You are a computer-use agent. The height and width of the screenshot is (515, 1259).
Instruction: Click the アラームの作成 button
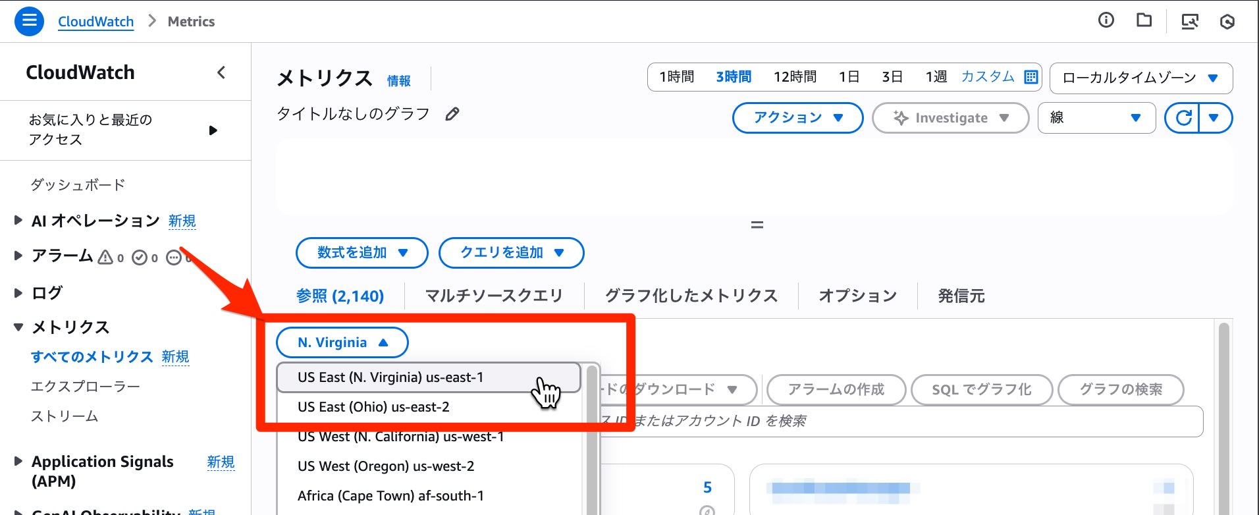pos(836,389)
